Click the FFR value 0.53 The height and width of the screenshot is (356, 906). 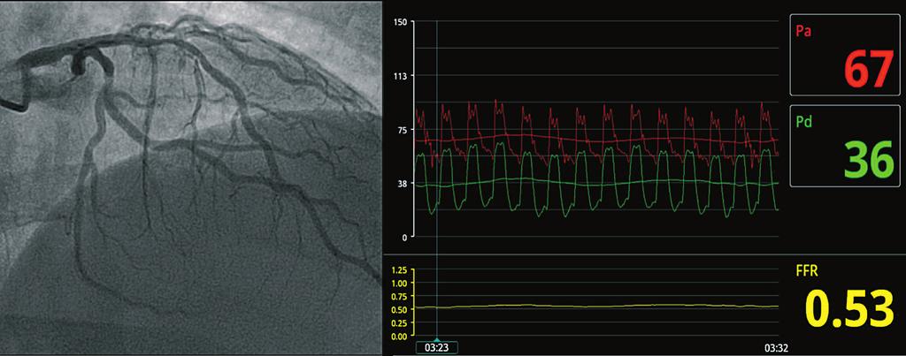click(x=848, y=310)
